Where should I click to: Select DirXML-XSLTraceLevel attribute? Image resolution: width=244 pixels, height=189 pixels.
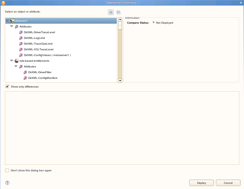click(x=39, y=49)
